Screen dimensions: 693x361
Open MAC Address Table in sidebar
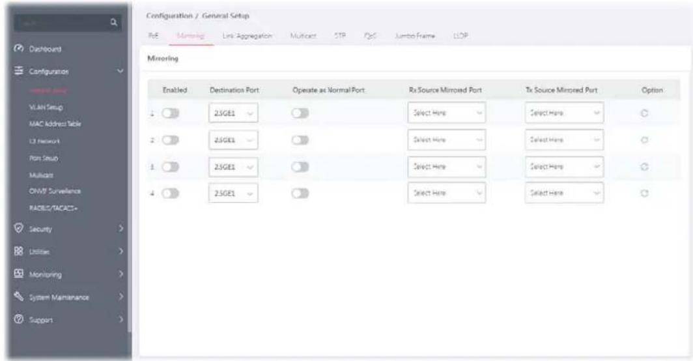pos(55,124)
